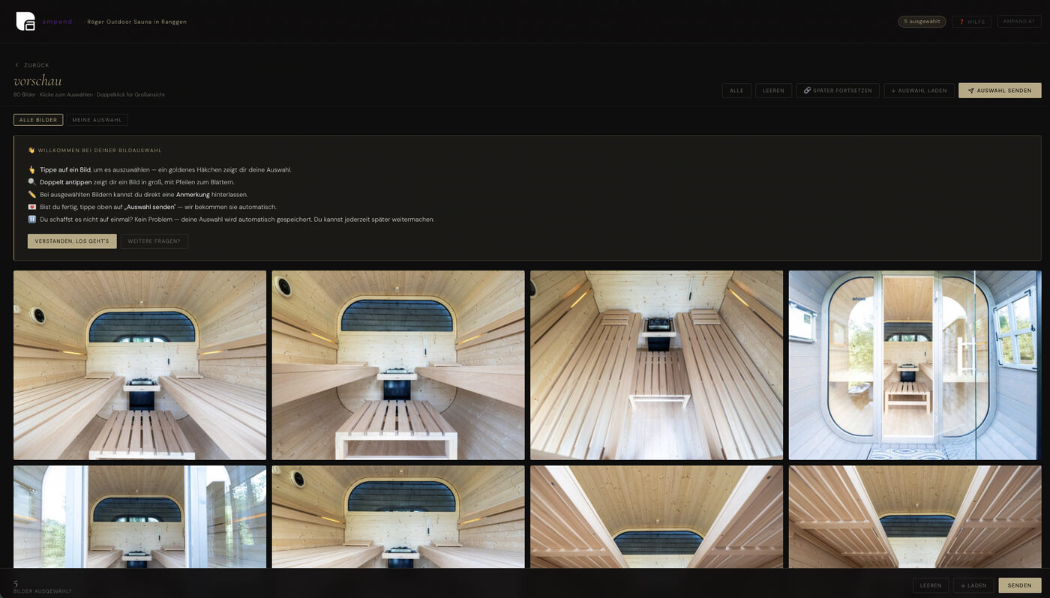Select the third thumbnail with center bench view

pyautogui.click(x=656, y=365)
